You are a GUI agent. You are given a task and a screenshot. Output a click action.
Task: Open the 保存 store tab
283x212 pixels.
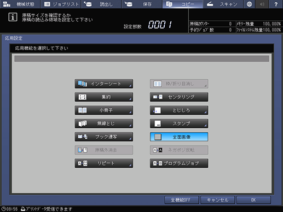142,4
